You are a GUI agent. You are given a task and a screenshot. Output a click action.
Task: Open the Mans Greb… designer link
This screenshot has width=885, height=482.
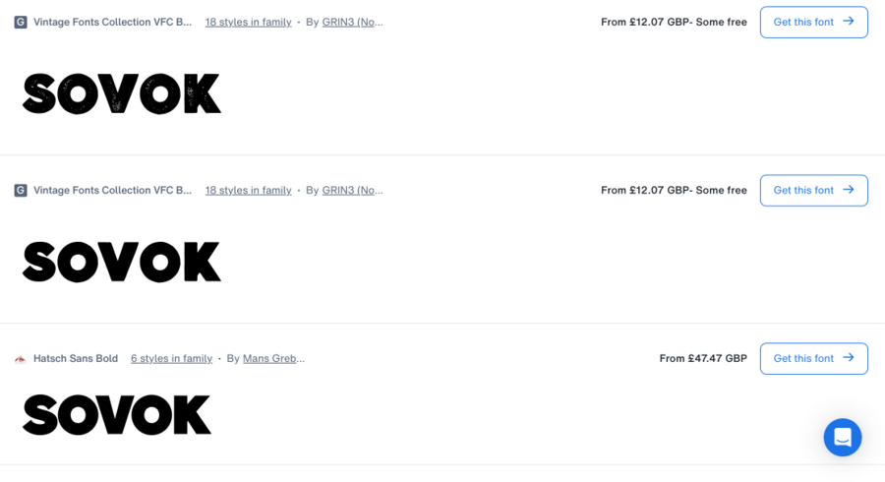pyautogui.click(x=273, y=359)
